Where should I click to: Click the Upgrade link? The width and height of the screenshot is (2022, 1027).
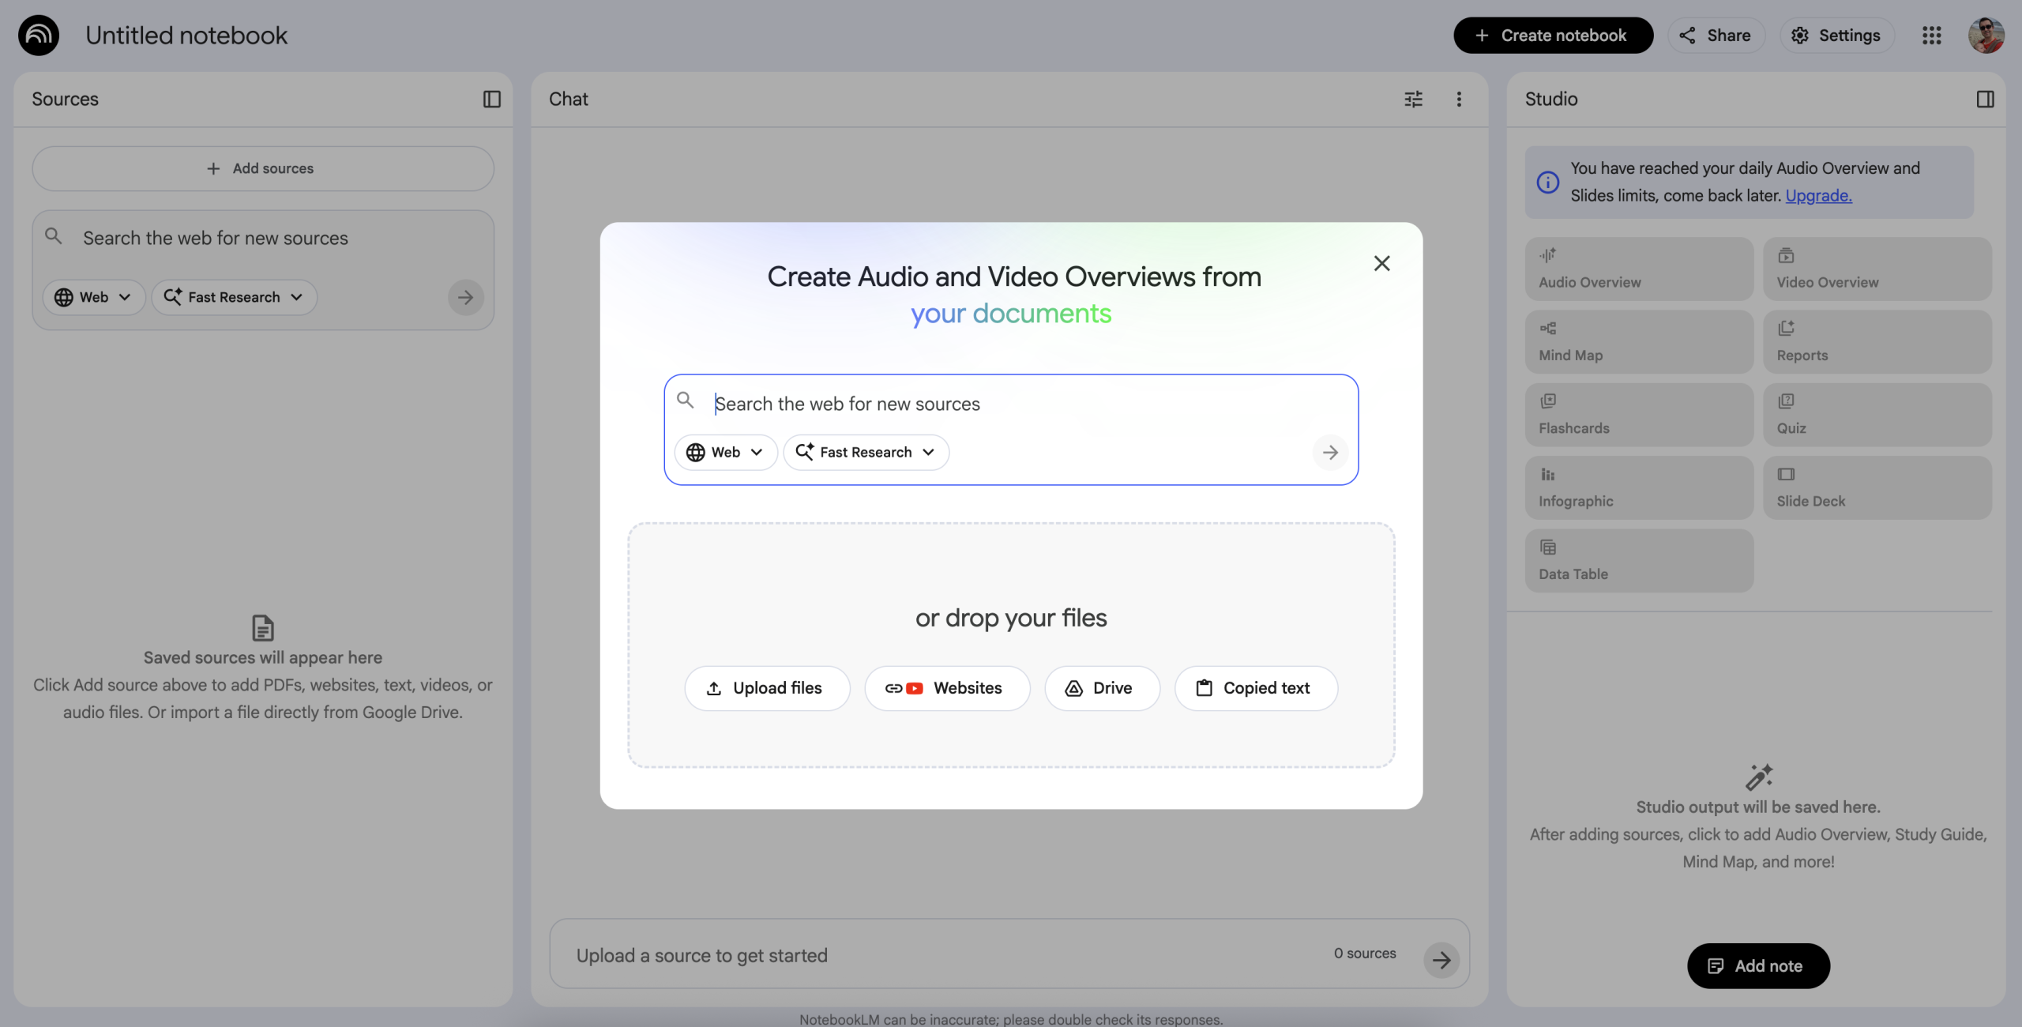click(x=1817, y=195)
